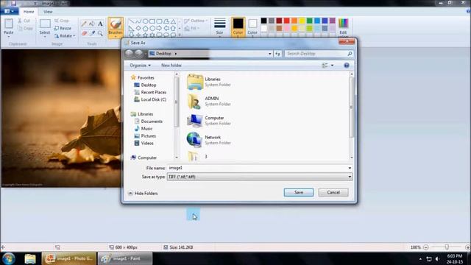471x265 pixels.
Task: Click Crop in Paint Image group
Action: pos(62,21)
